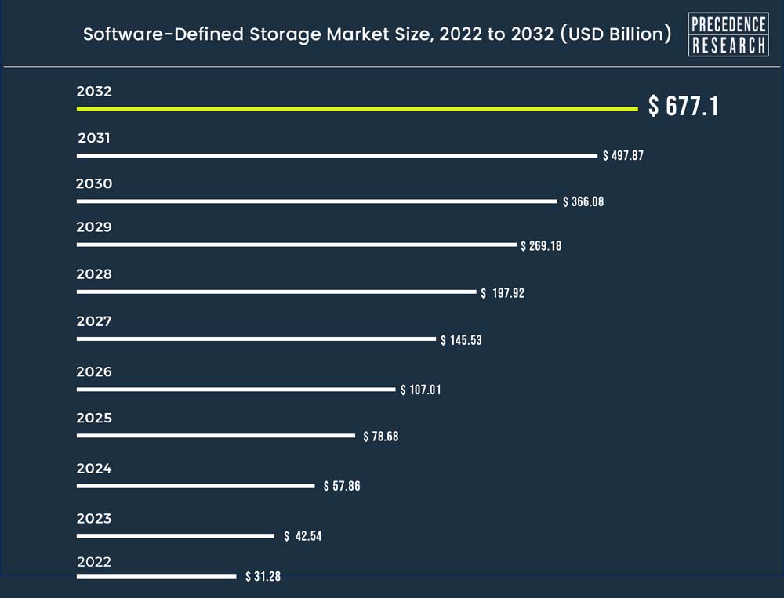Select the 2031 bar
The image size is (784, 598).
click(337, 155)
